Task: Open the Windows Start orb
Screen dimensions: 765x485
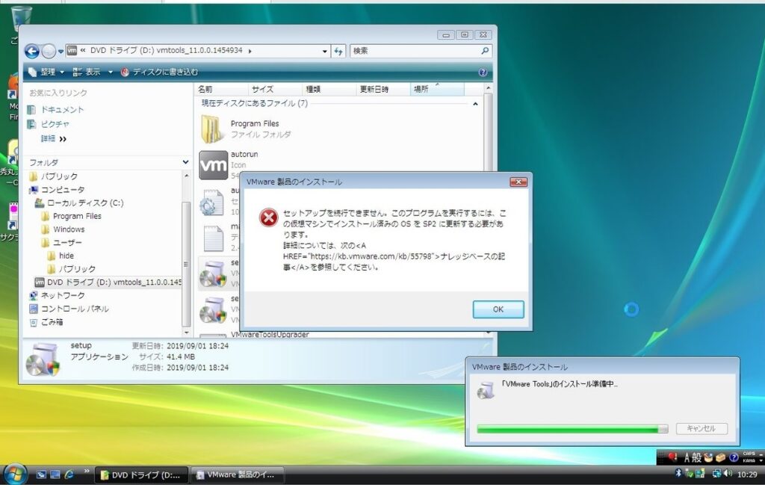Action: [x=15, y=474]
